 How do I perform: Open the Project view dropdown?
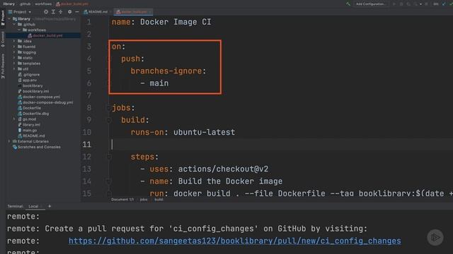click(20, 12)
